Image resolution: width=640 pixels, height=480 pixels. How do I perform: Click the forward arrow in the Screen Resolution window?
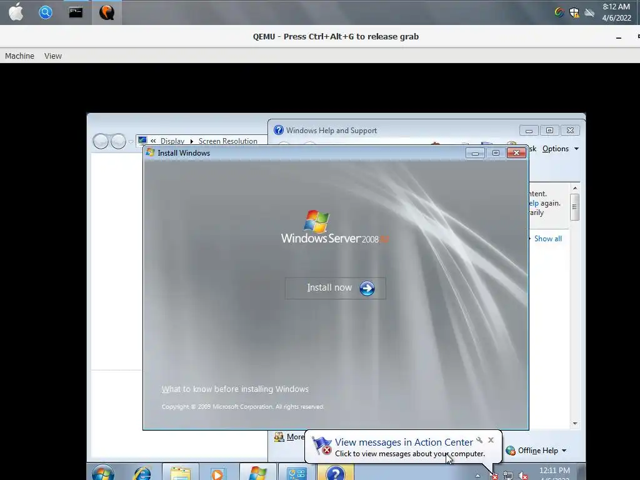tap(118, 141)
